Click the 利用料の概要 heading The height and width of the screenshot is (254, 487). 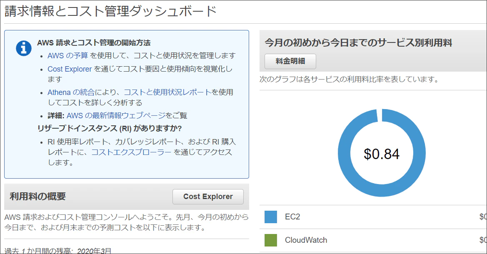point(37,196)
